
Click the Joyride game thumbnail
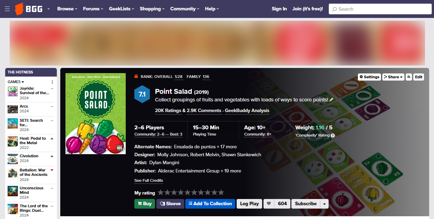(x=13, y=92)
